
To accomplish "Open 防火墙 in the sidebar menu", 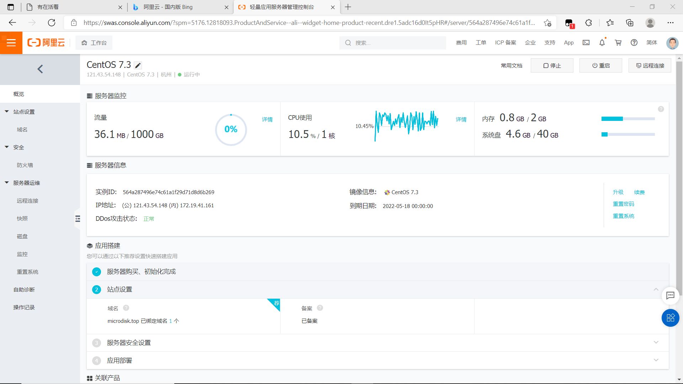I will 25,165.
